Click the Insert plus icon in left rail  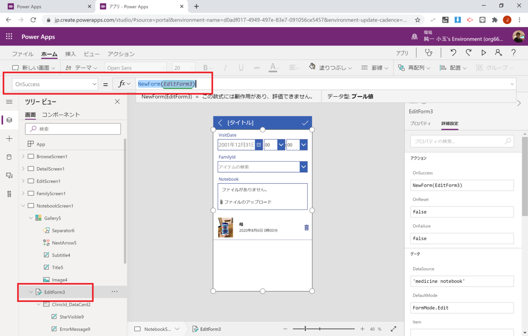(x=9, y=138)
